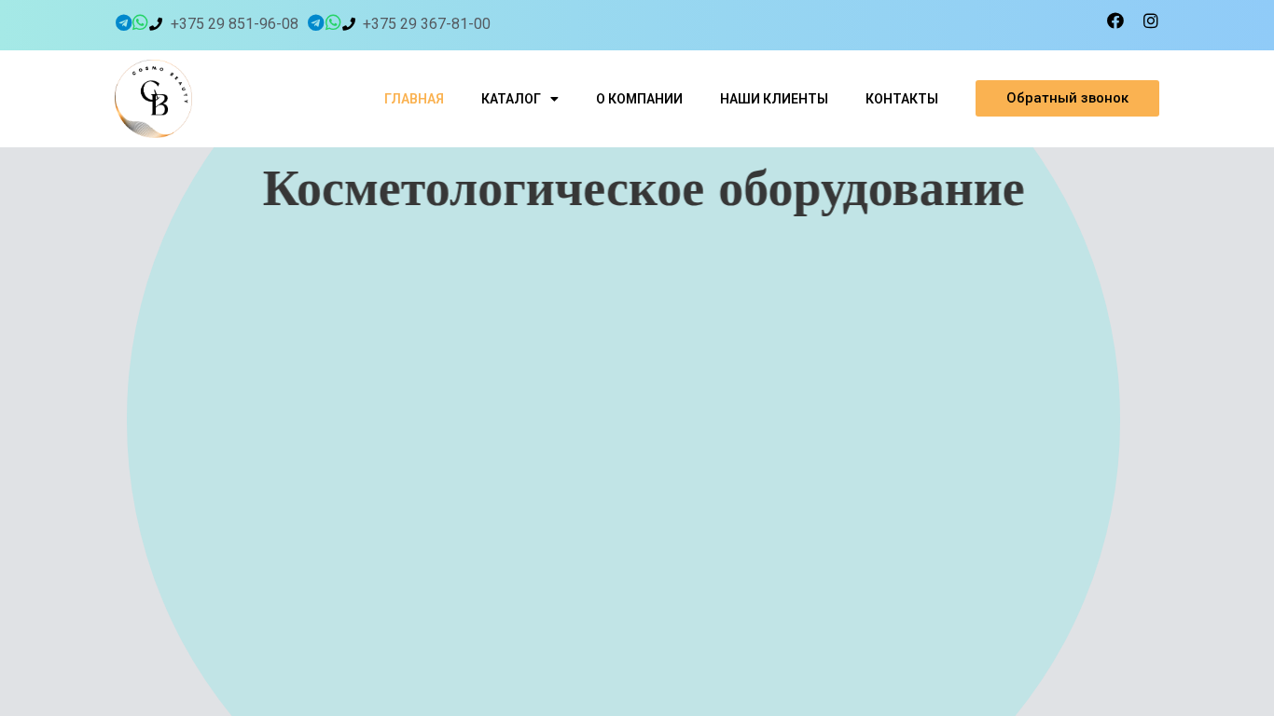Go to the ГЛАВНАЯ menu item

pyautogui.click(x=414, y=99)
